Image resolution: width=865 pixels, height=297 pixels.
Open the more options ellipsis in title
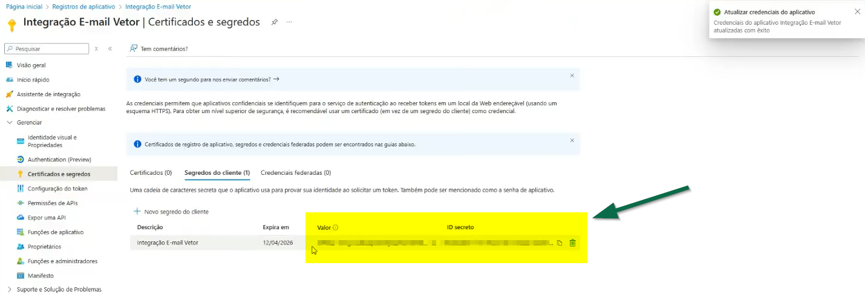(x=289, y=22)
